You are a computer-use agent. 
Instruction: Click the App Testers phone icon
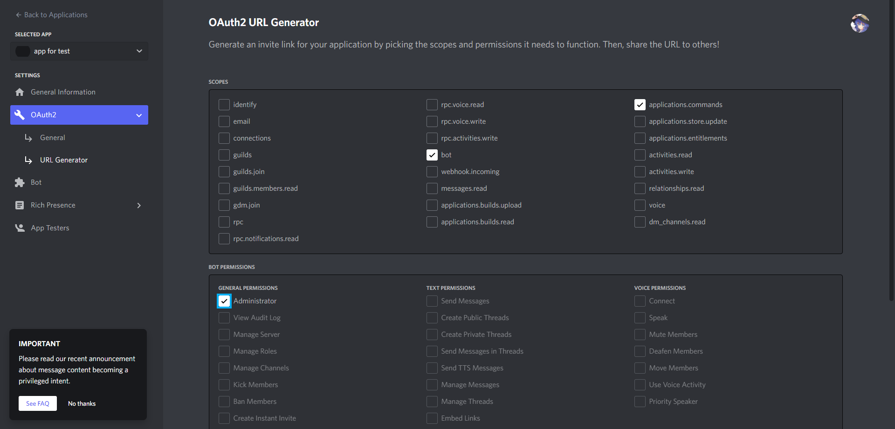(x=20, y=228)
